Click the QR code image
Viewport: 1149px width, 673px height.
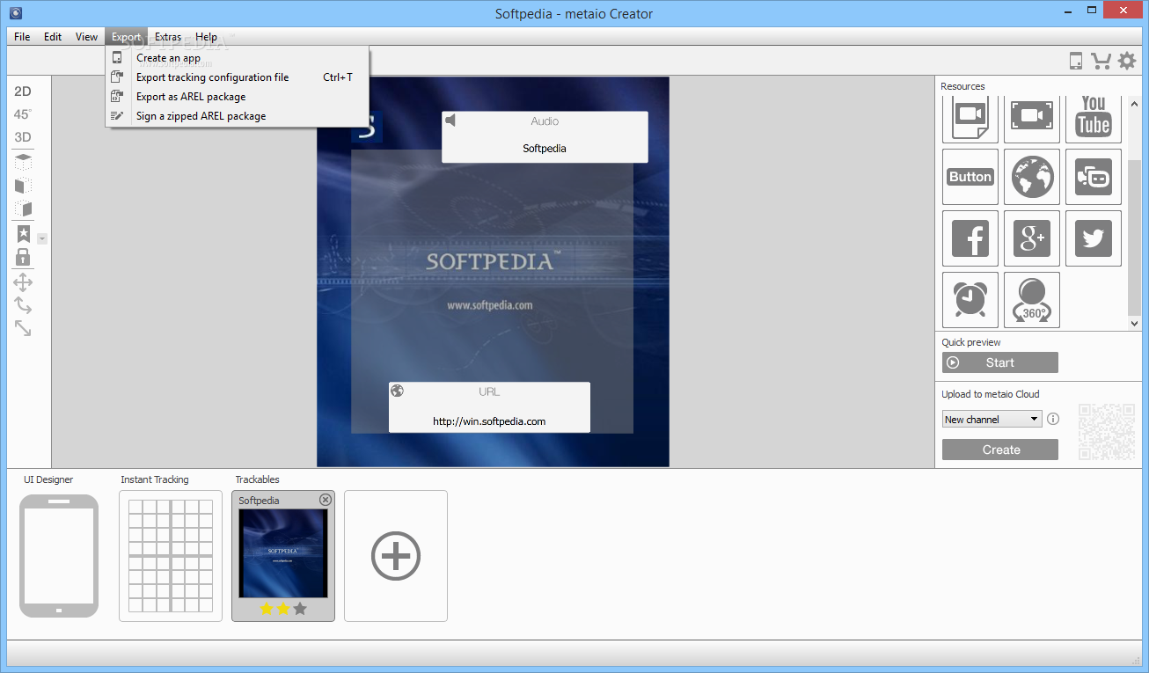1107,431
